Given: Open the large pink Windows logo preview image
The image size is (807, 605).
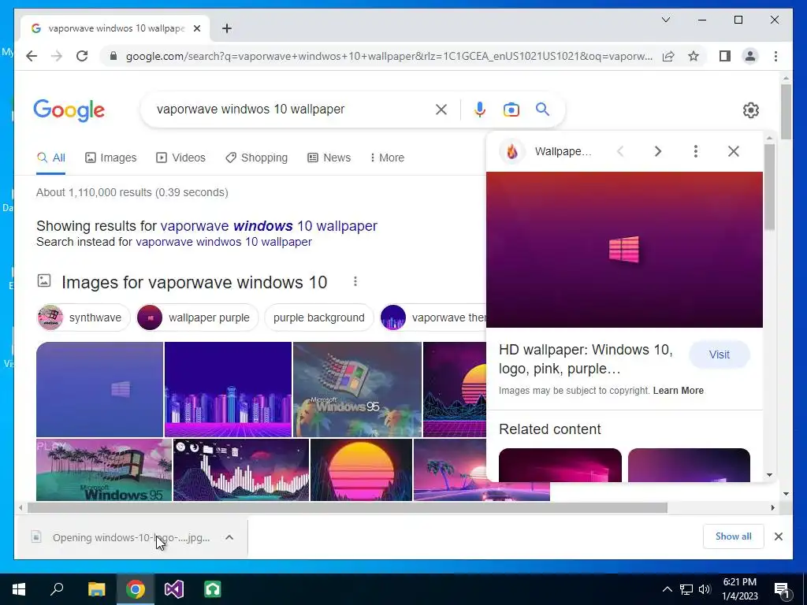Looking at the screenshot, I should point(624,250).
